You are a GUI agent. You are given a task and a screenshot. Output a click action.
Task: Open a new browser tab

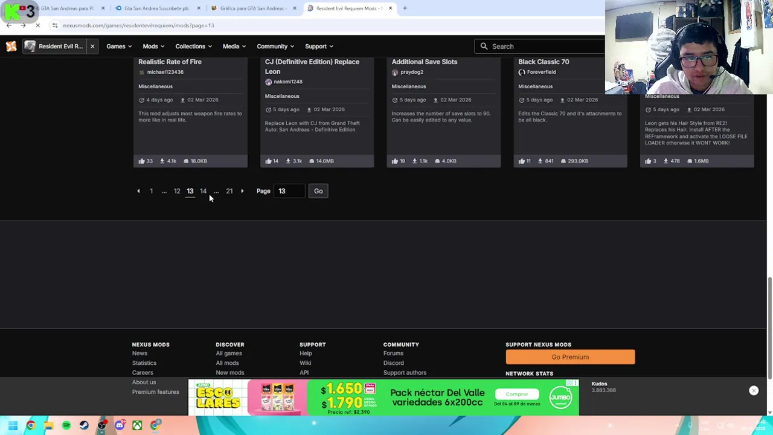405,8
